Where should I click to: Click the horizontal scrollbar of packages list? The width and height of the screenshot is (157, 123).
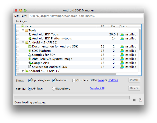pos(67,74)
